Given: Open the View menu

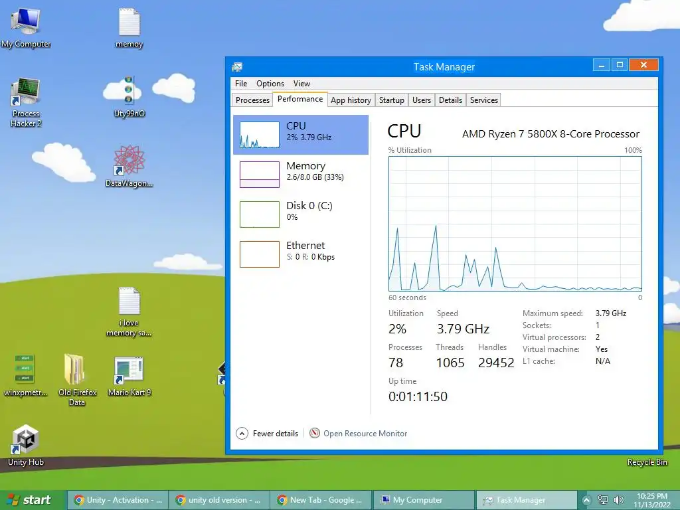Looking at the screenshot, I should click(301, 84).
